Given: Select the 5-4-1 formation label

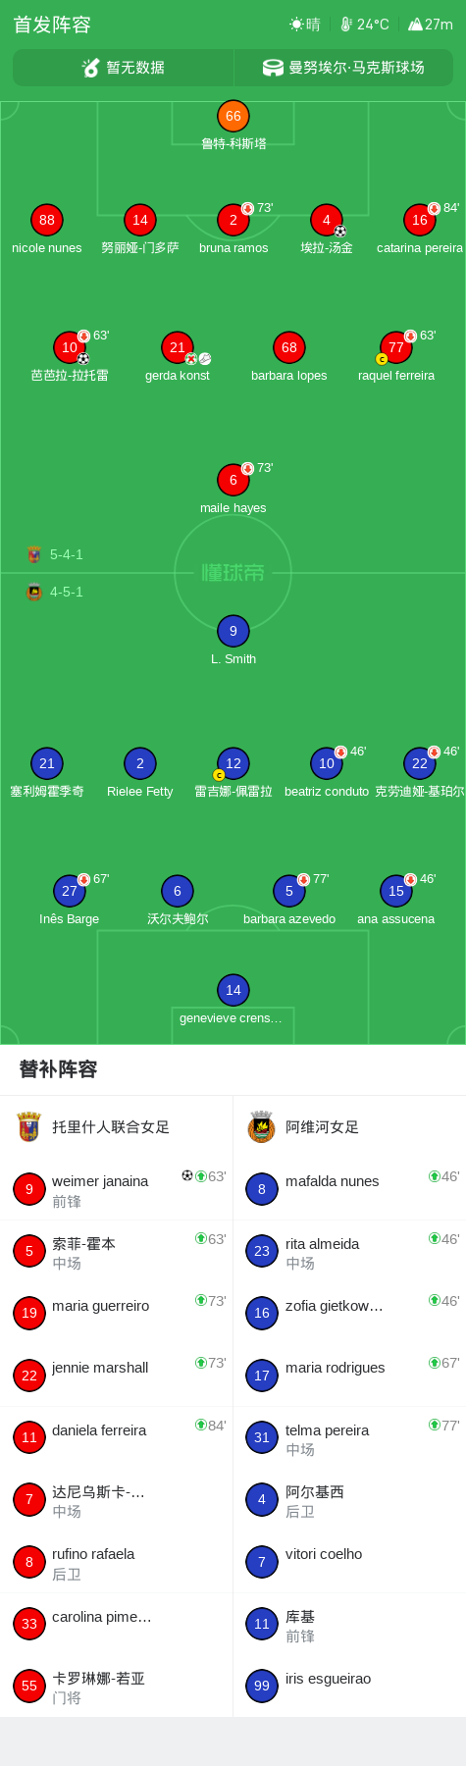Looking at the screenshot, I should [x=67, y=554].
